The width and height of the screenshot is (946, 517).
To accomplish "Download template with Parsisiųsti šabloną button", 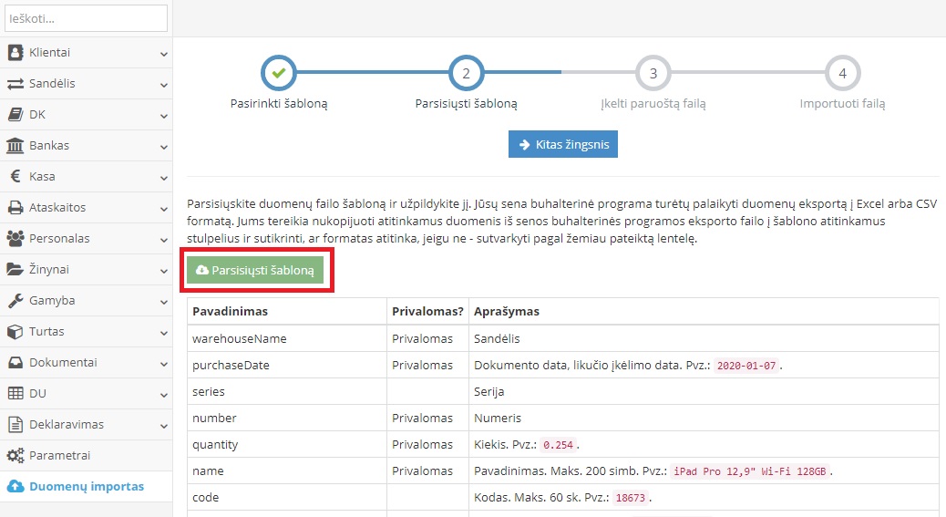I will pyautogui.click(x=255, y=270).
